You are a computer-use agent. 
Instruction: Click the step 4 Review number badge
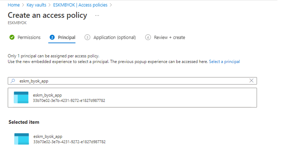pyautogui.click(x=148, y=38)
